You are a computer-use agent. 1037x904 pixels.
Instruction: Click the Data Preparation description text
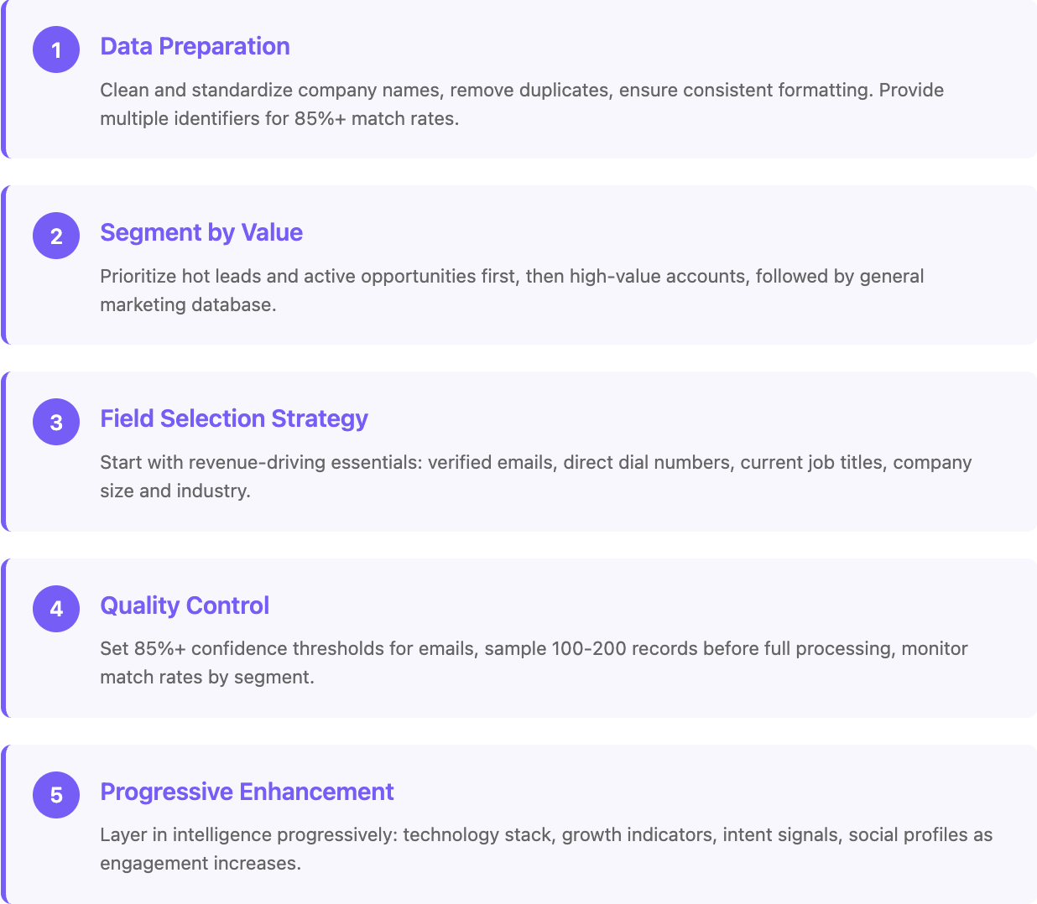click(522, 104)
